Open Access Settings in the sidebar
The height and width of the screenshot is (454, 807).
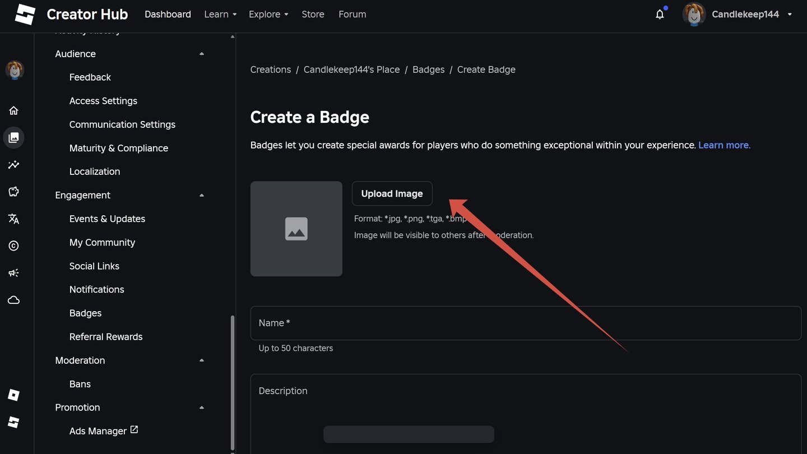103,101
